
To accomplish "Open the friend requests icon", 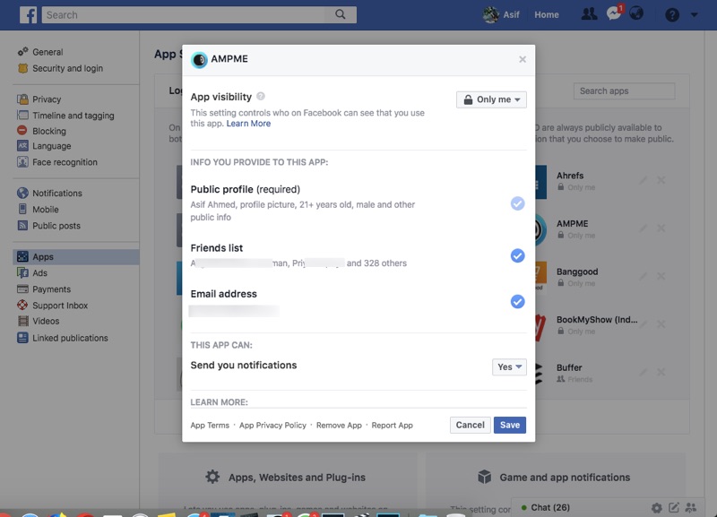I will pyautogui.click(x=589, y=14).
